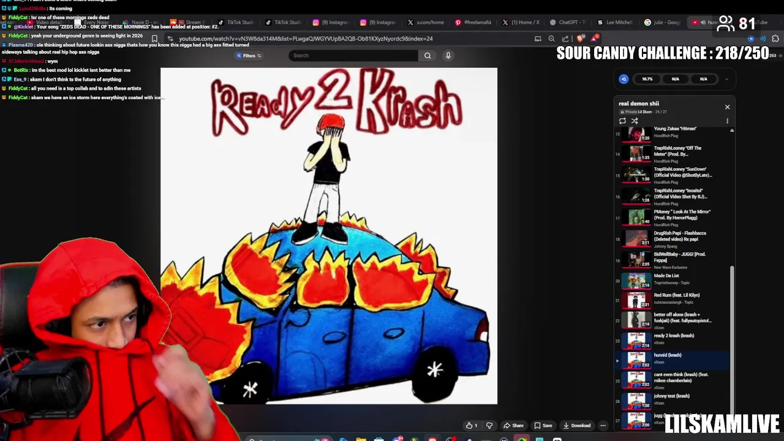The width and height of the screenshot is (784, 441).
Task: Toggle shuffle playlist icon
Action: [x=635, y=121]
